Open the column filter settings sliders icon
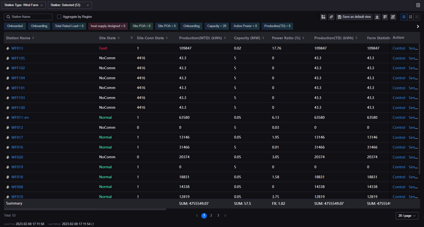The image size is (424, 227). point(393,17)
